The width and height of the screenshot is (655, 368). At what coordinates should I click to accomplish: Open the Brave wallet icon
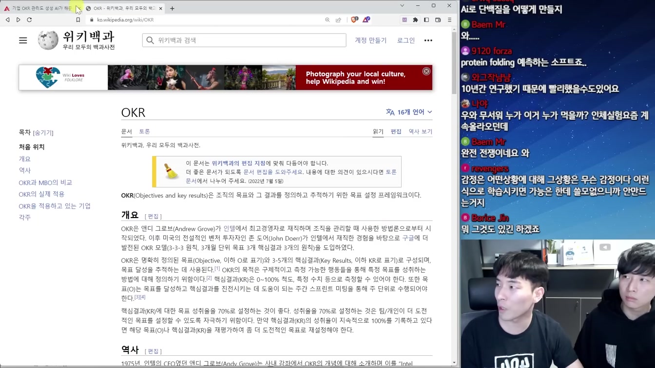click(x=438, y=20)
